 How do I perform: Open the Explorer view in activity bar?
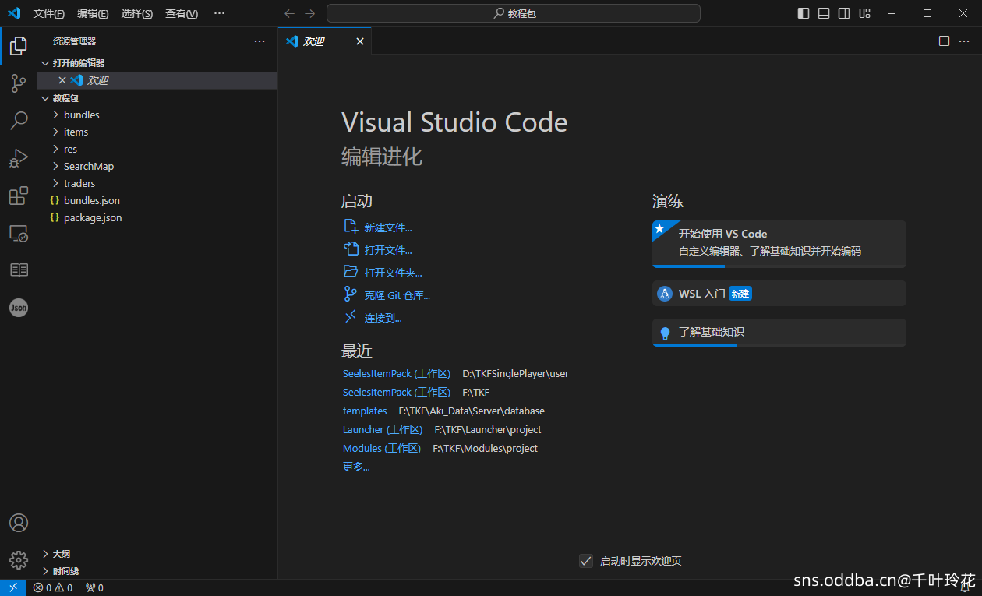19,46
